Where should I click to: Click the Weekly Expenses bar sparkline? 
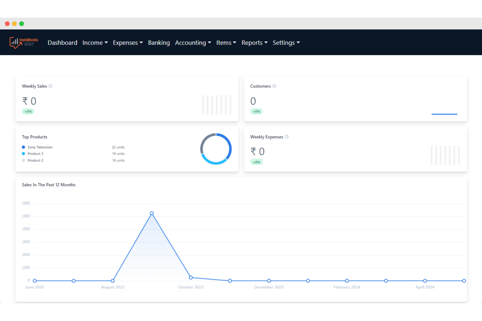point(445,155)
